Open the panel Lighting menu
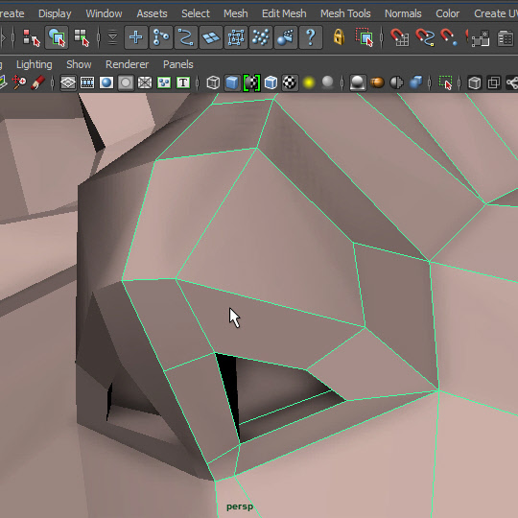The height and width of the screenshot is (518, 518). pos(35,64)
